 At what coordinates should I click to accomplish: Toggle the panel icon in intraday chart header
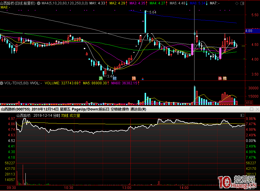(242, 115)
